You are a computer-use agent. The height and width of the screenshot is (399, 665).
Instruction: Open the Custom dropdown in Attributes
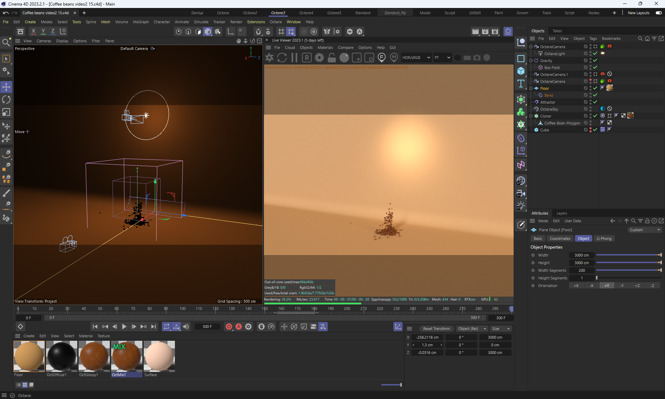click(x=645, y=230)
